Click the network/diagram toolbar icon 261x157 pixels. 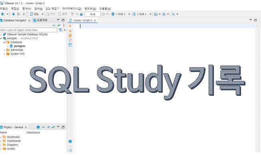tap(164, 14)
